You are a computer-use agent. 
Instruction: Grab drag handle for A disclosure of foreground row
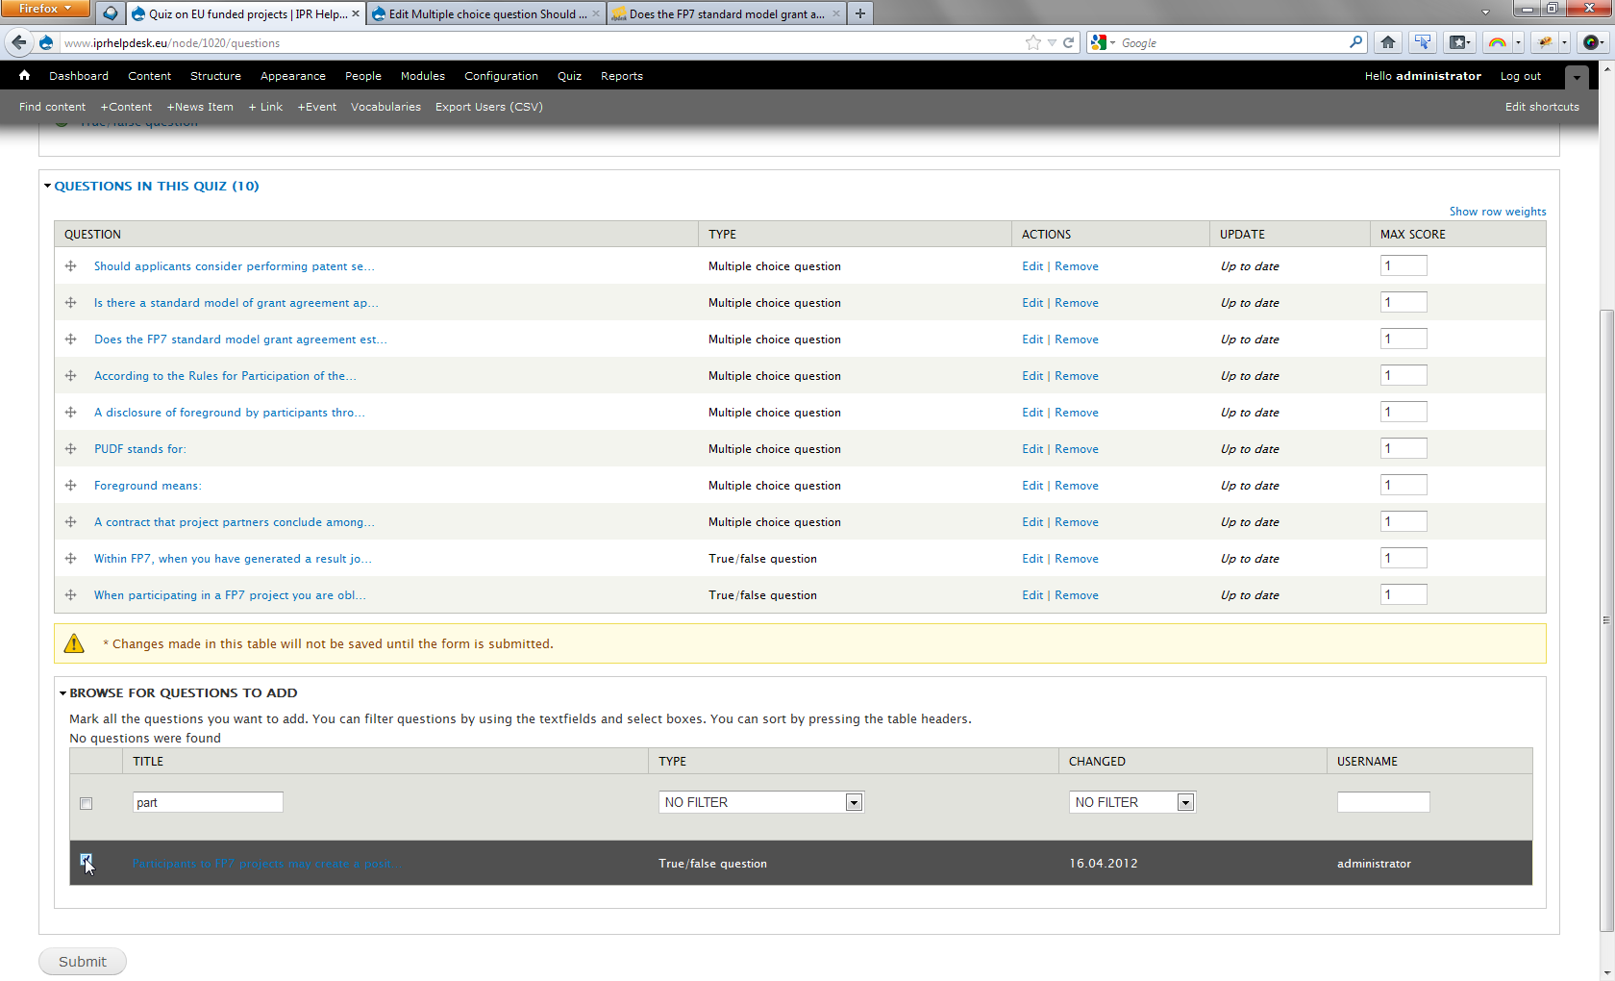(70, 413)
